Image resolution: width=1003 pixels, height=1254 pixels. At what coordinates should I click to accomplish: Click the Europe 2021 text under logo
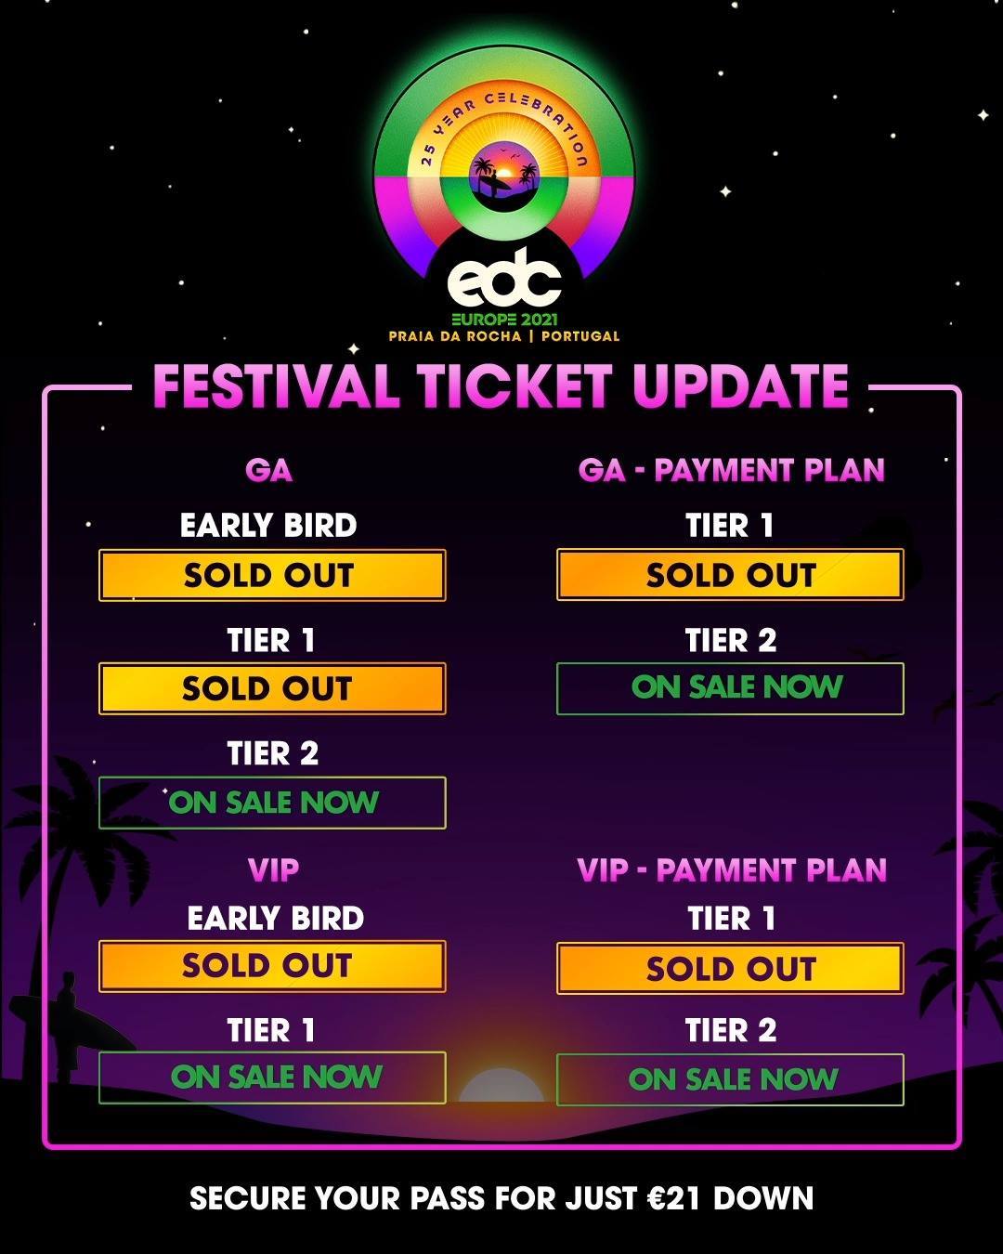tap(504, 320)
